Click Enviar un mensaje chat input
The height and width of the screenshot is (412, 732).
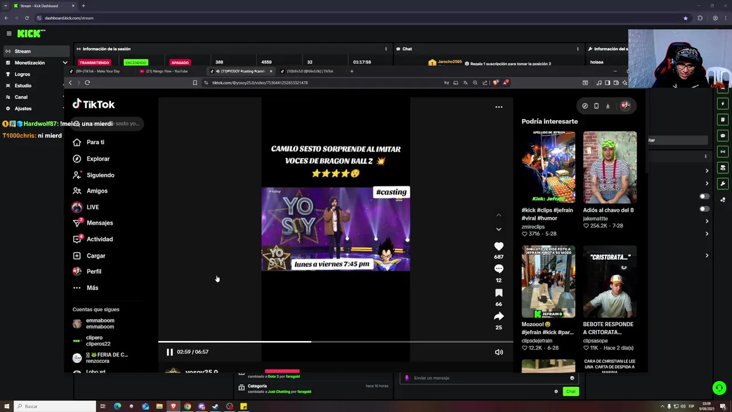tap(489, 378)
